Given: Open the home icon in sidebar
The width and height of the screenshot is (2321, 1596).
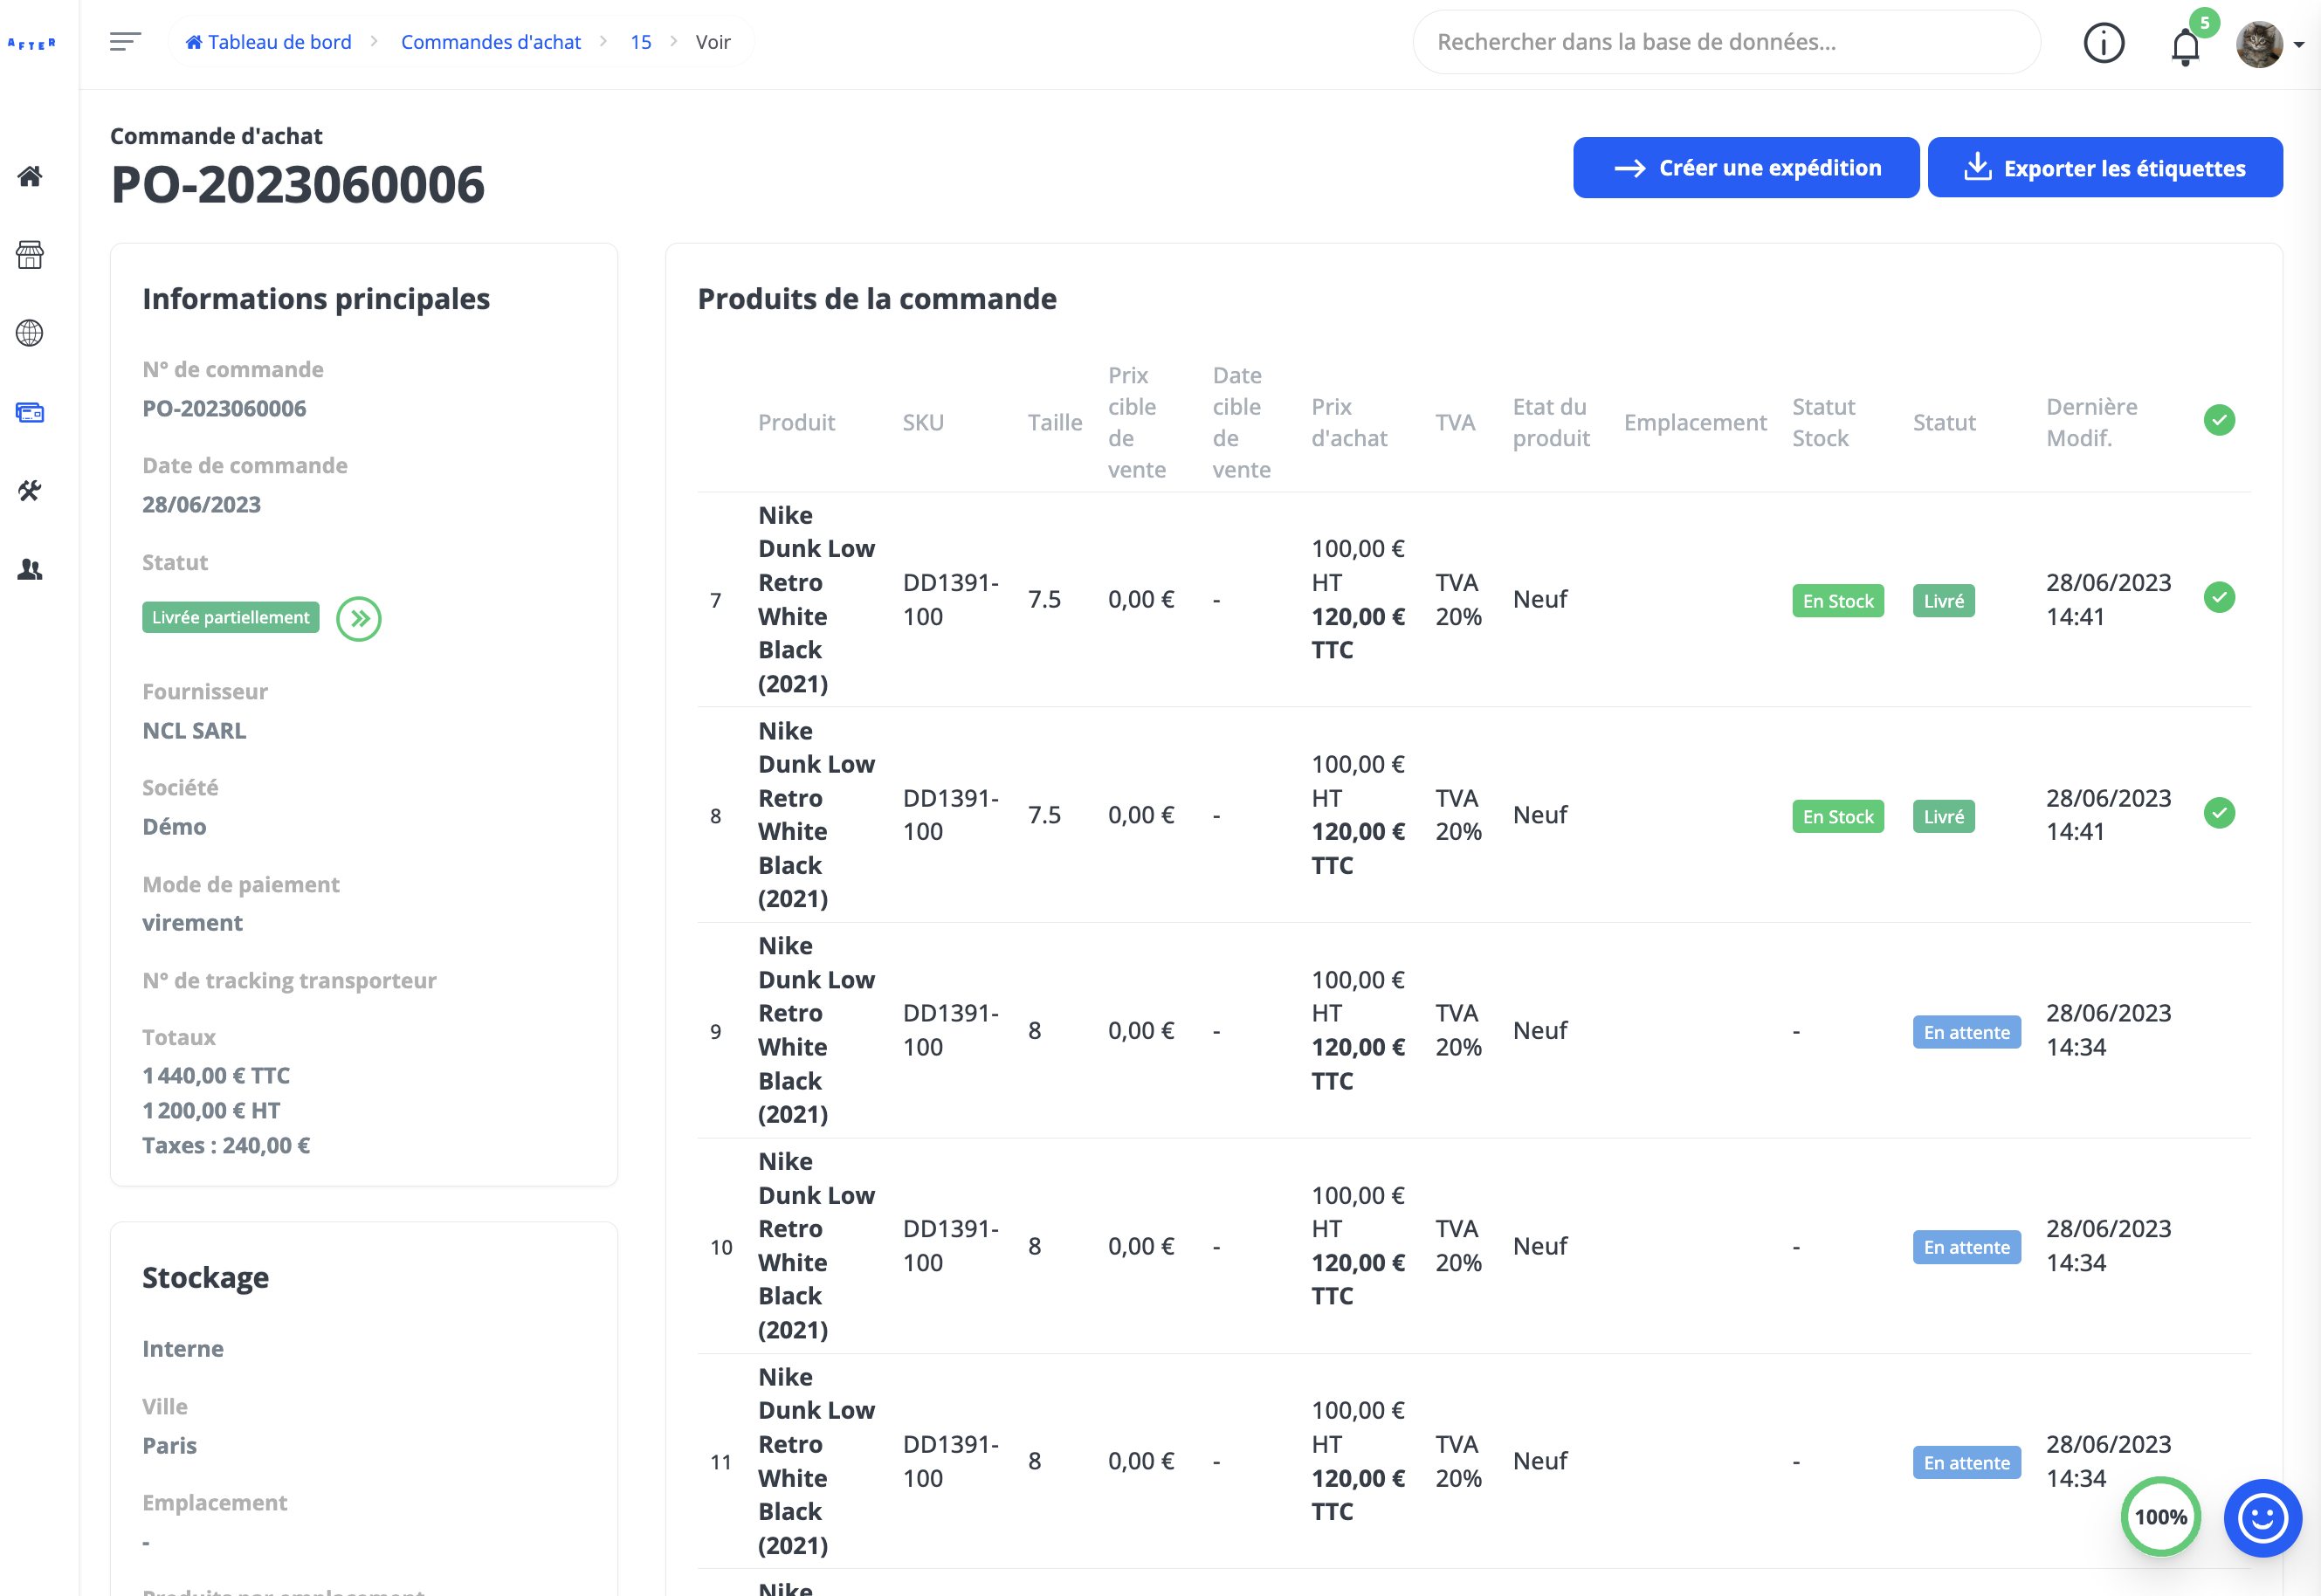Looking at the screenshot, I should [x=30, y=176].
